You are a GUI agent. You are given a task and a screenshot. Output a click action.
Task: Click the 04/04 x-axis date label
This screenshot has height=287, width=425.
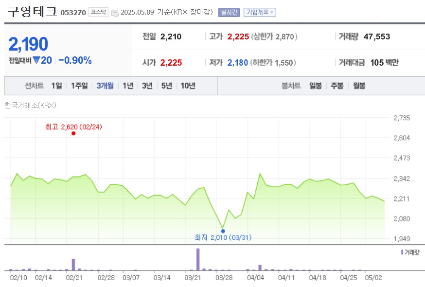255,278
